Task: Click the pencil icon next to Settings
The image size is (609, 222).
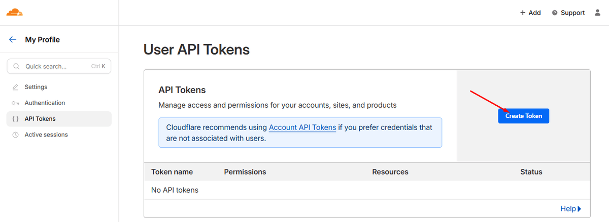Action: click(15, 87)
